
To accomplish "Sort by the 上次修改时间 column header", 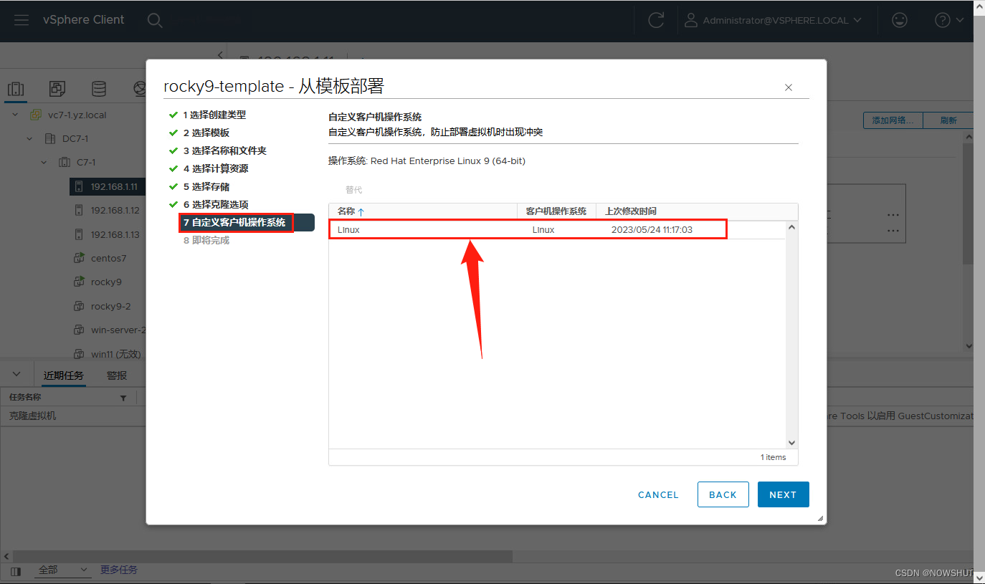I will (631, 211).
